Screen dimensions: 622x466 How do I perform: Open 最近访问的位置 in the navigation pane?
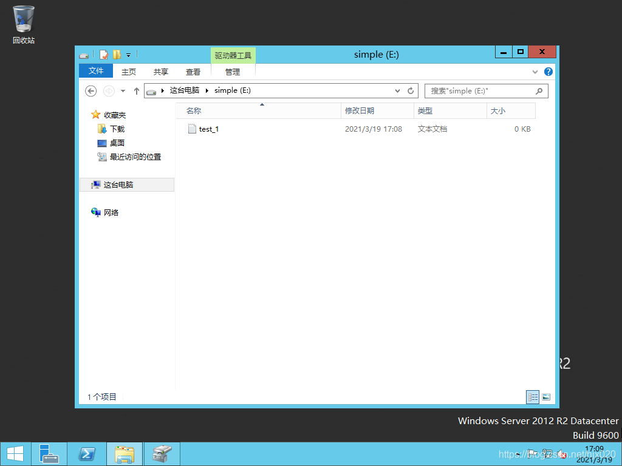[135, 157]
